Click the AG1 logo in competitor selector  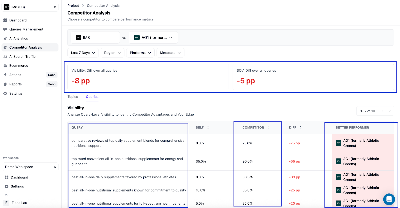click(x=137, y=38)
